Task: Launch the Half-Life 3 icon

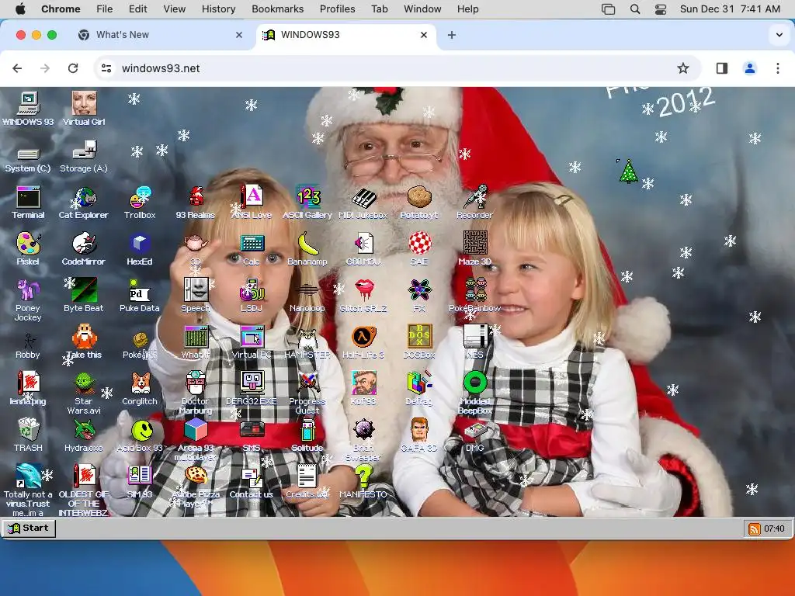Action: pyautogui.click(x=363, y=337)
